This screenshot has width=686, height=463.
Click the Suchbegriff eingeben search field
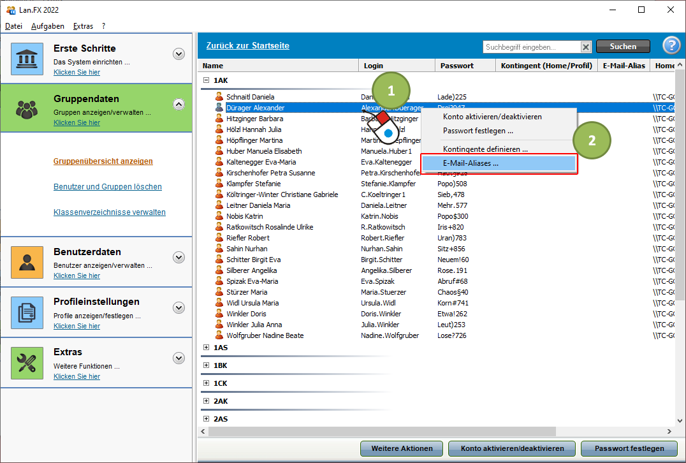tap(531, 47)
